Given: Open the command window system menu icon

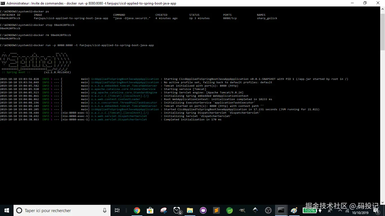Looking at the screenshot, I should tap(3, 3).
